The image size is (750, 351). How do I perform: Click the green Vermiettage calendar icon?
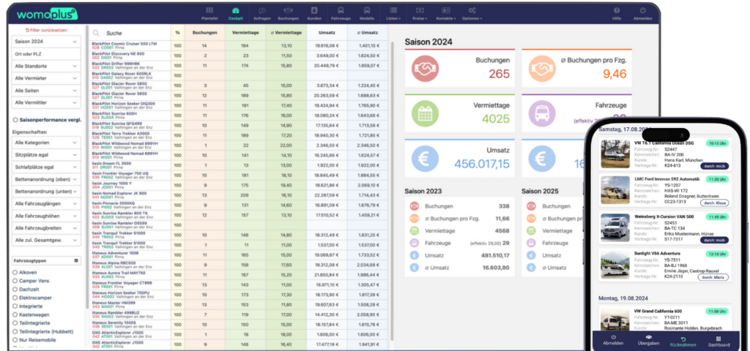pos(425,113)
